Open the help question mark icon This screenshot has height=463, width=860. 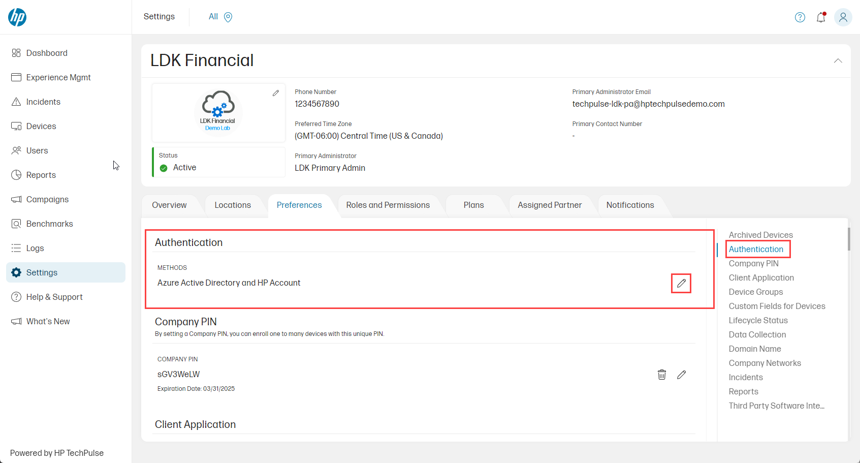pos(800,17)
